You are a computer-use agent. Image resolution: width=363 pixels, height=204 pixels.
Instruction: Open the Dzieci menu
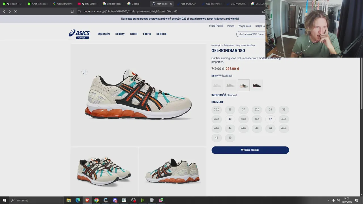(134, 34)
